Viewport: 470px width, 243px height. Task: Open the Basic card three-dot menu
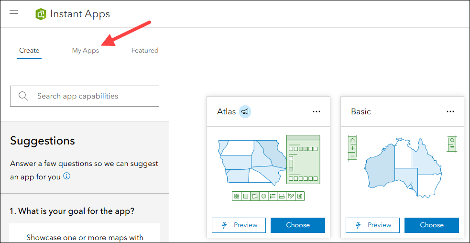point(450,111)
